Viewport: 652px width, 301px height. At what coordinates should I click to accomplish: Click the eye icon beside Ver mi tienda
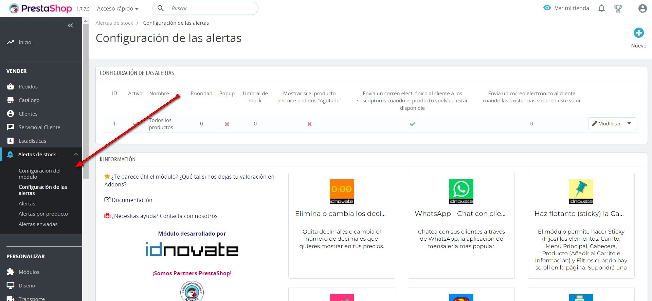pos(547,8)
